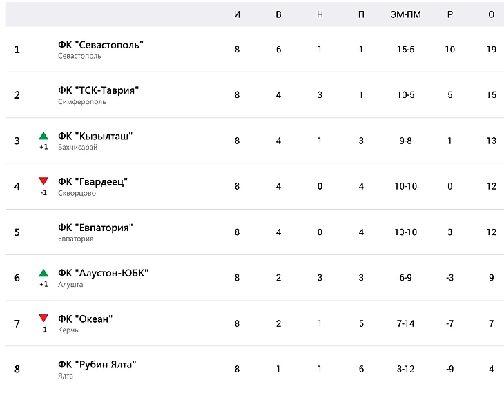Click green up arrow beside Кызылташ
Viewport: 504px width, 393px height.
(43, 136)
